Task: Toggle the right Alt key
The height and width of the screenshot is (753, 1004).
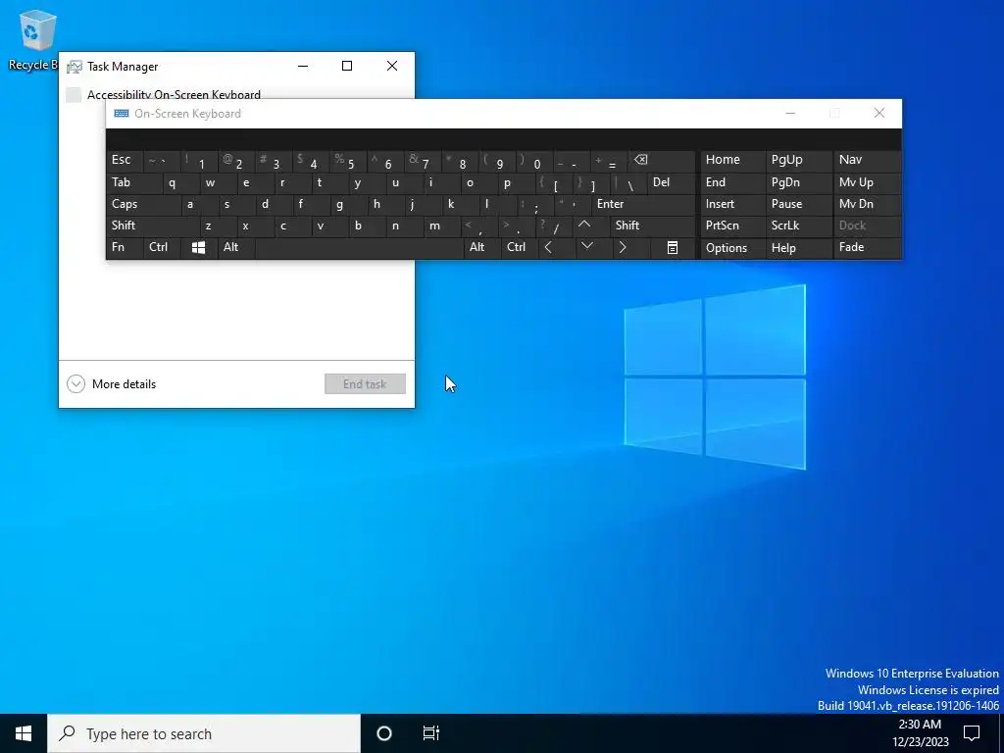Action: (x=482, y=248)
